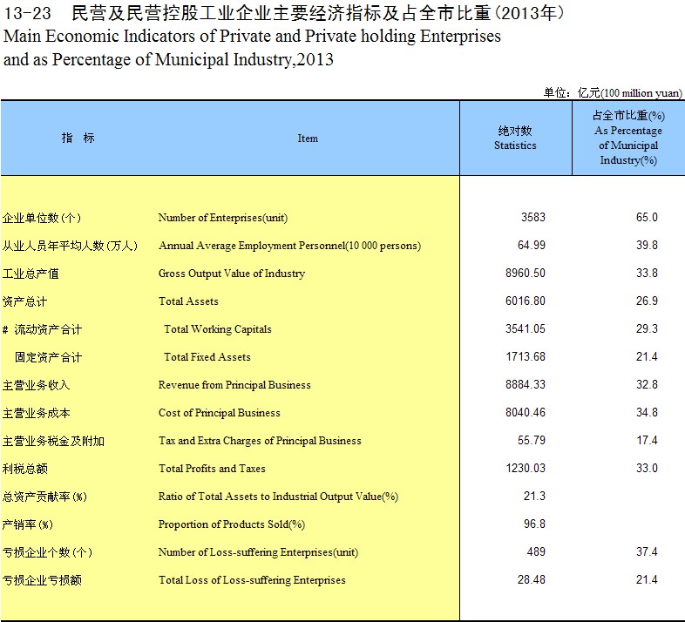Click the 'Total Profits and Taxes' value 1230.03
The image size is (685, 622).
point(525,469)
